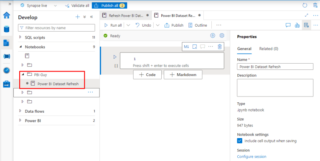Open the Monitor hub gauge icon

pos(7,70)
